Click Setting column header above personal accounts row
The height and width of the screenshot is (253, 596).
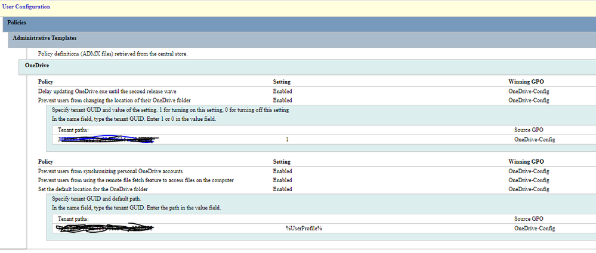coord(282,161)
